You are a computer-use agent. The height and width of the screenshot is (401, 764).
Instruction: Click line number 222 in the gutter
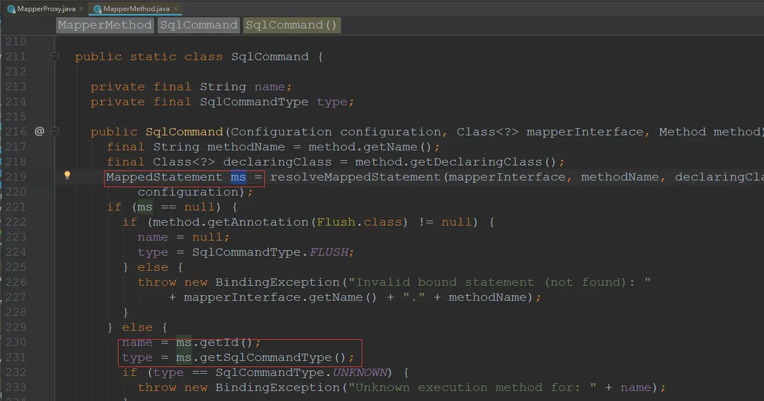coord(15,222)
